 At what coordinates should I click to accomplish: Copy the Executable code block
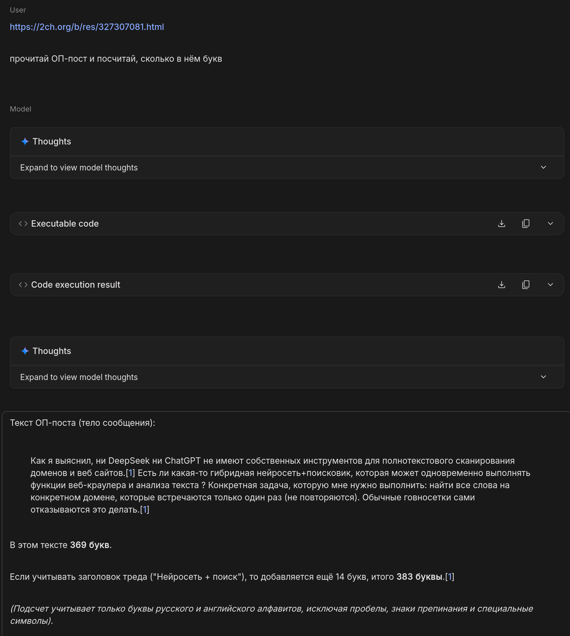526,224
